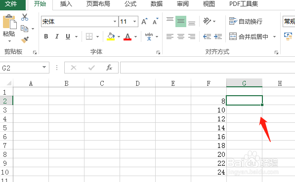
Task: Toggle middle vertical alignment
Action: coord(181,21)
